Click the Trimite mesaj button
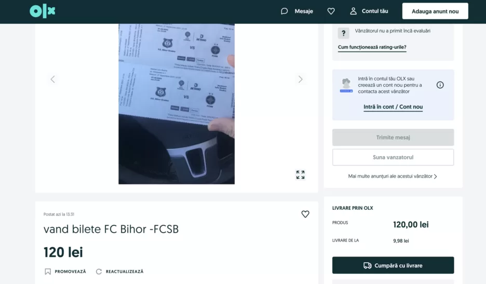486x284 pixels. (393, 138)
